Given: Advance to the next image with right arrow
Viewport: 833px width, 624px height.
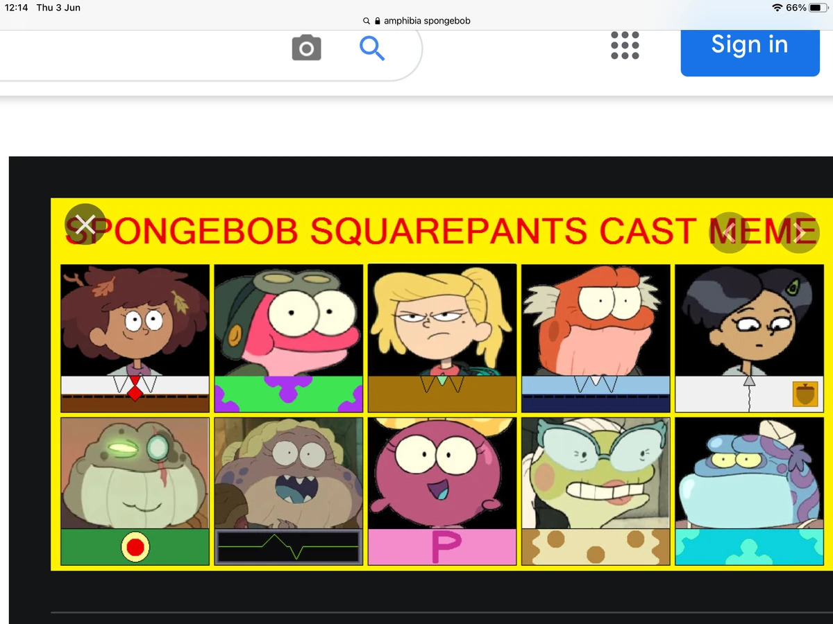Looking at the screenshot, I should 798,232.
